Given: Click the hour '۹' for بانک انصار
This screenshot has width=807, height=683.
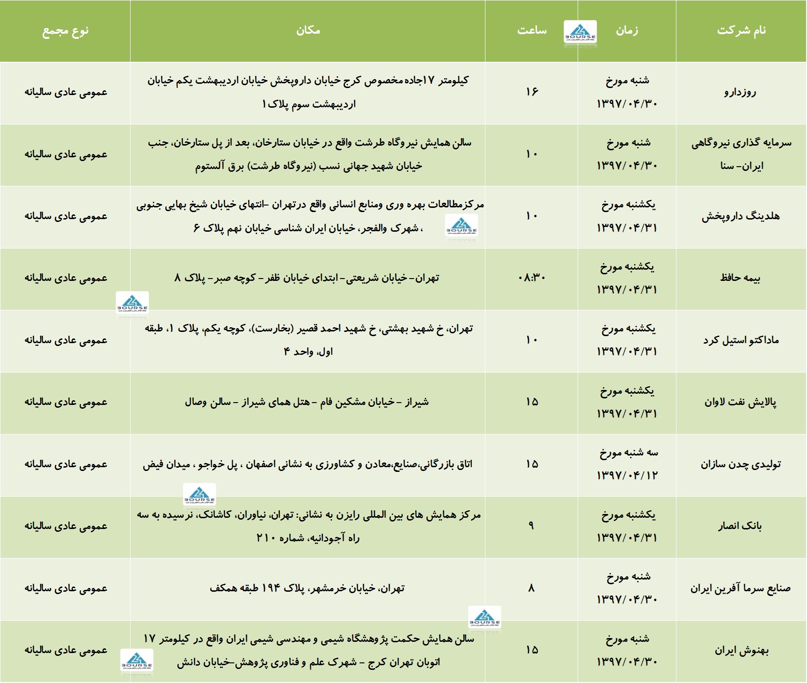Looking at the screenshot, I should point(531,526).
